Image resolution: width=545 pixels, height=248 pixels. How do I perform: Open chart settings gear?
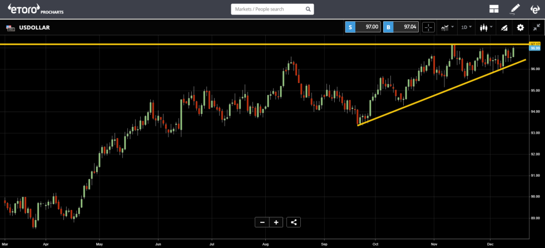[521, 27]
